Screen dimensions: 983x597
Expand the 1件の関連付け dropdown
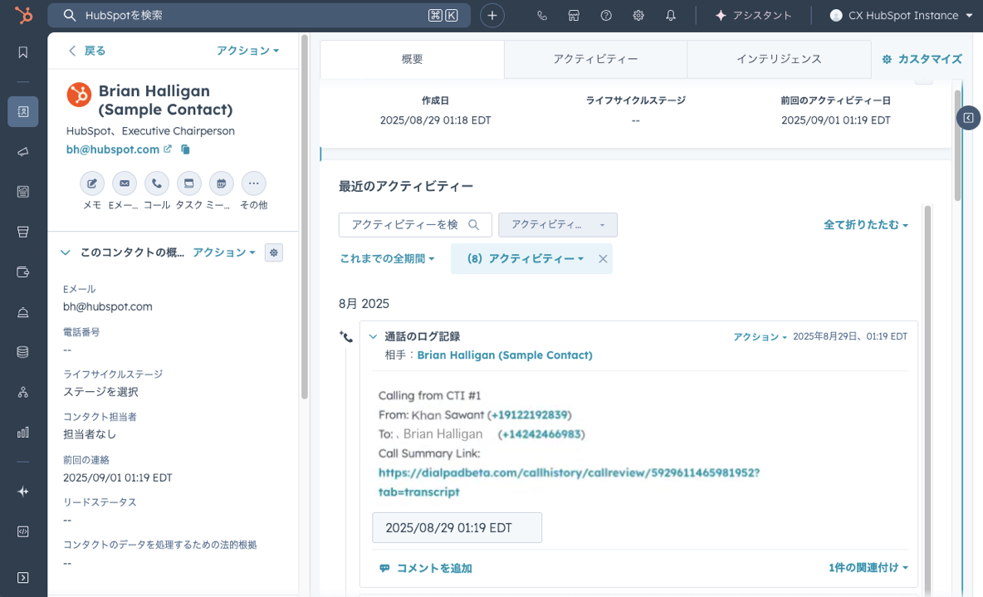(x=868, y=568)
